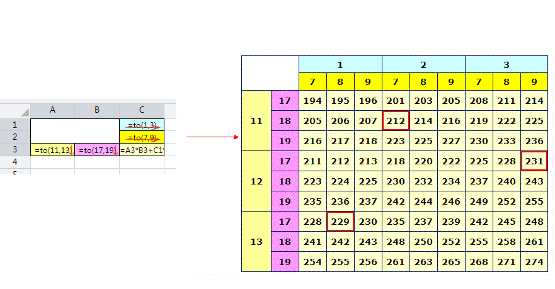Click row header 3
Viewport: 555px width, 289px height.
point(14,150)
